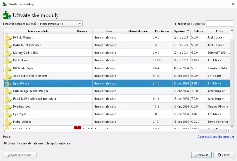Click the KePub Output plugin icon
The width and height of the screenshot is (237, 161).
click(8, 37)
